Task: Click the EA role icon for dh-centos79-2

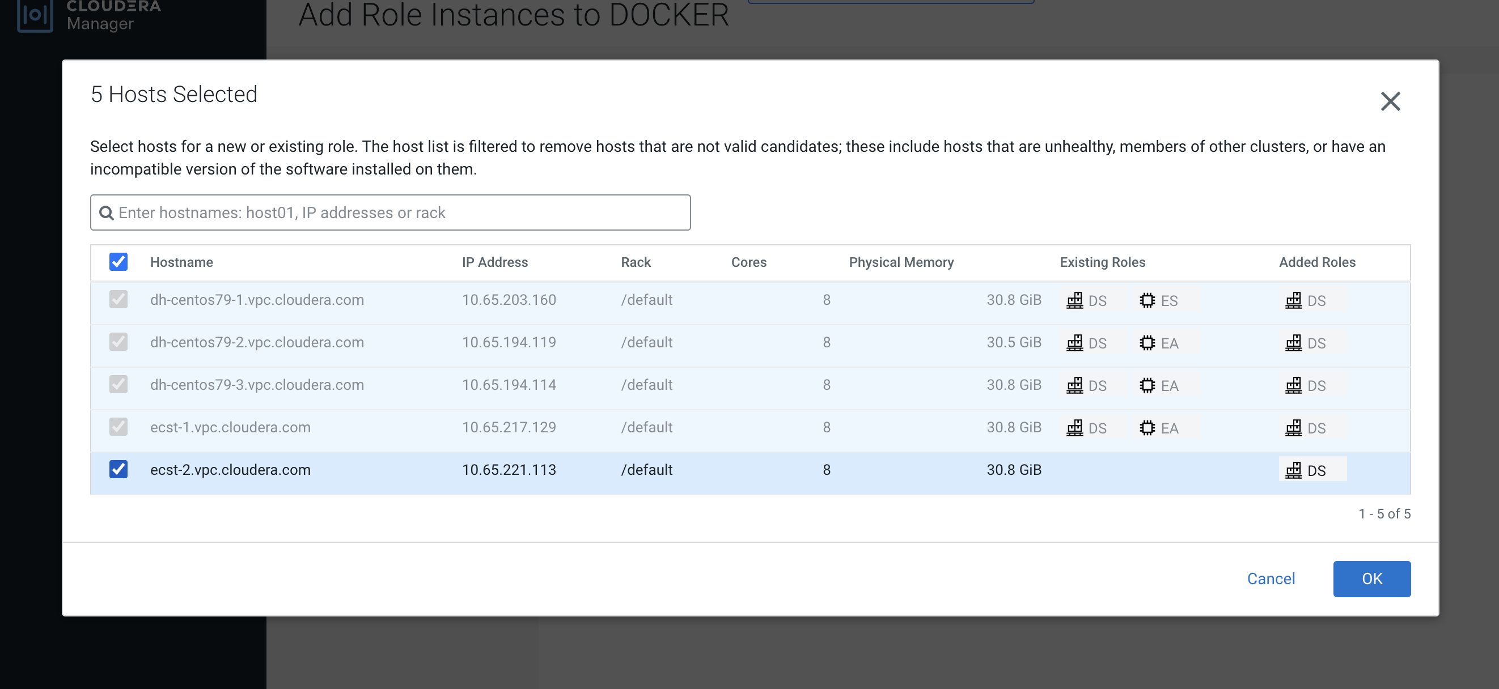Action: coord(1147,342)
